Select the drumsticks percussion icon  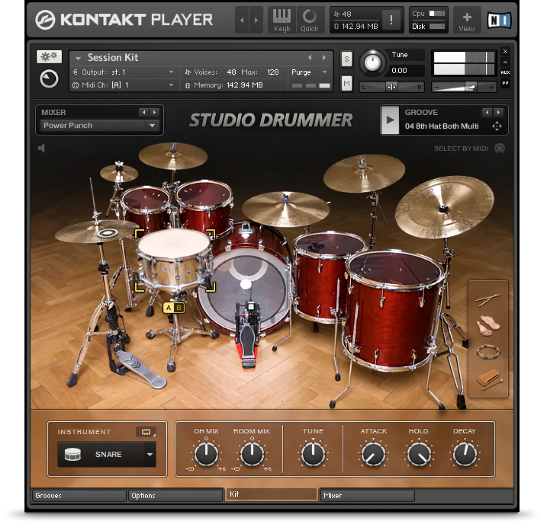point(488,299)
